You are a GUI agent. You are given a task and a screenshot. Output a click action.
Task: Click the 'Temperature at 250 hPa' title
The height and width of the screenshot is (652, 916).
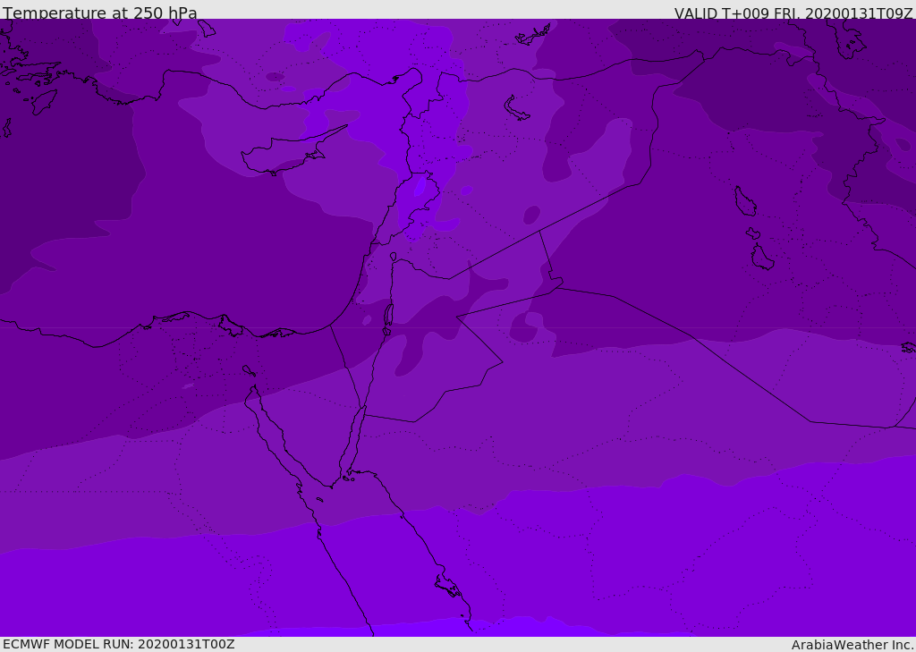tap(100, 13)
